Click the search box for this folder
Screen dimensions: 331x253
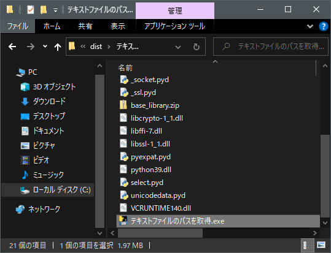pos(271,47)
